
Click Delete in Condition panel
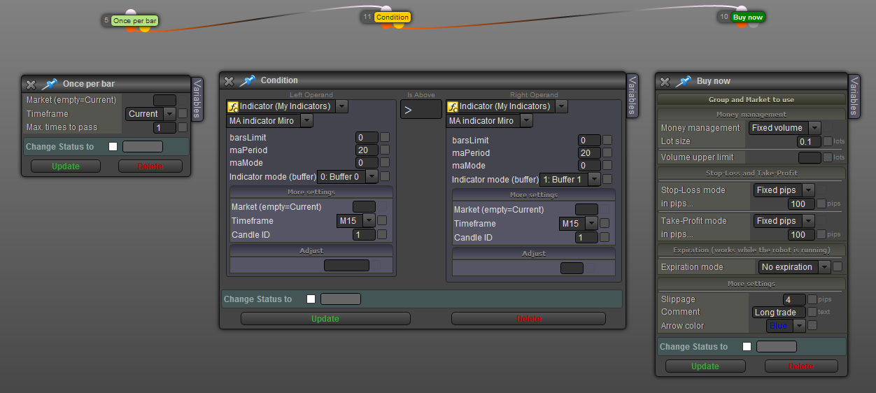528,319
